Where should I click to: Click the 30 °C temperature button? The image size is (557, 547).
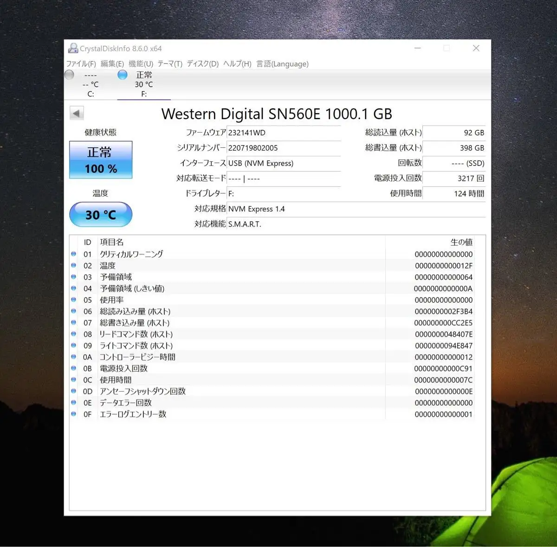coord(101,215)
